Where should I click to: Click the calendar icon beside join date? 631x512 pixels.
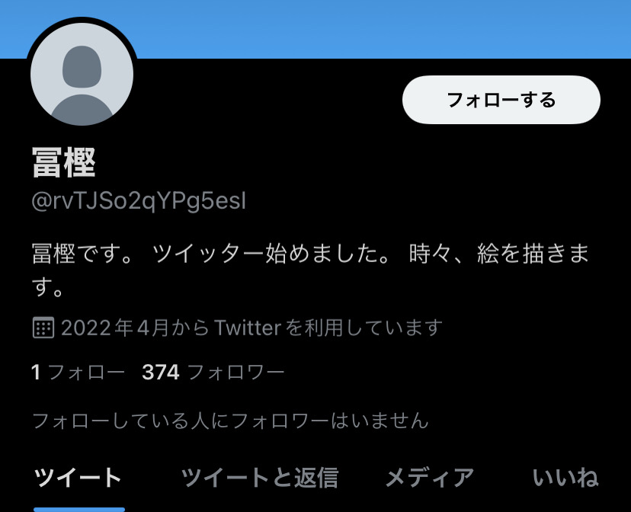tap(43, 328)
